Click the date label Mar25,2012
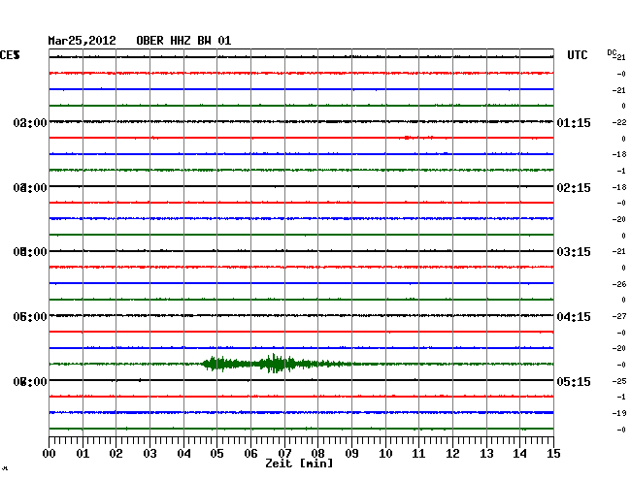The width and height of the screenshot is (631, 479). tap(82, 41)
